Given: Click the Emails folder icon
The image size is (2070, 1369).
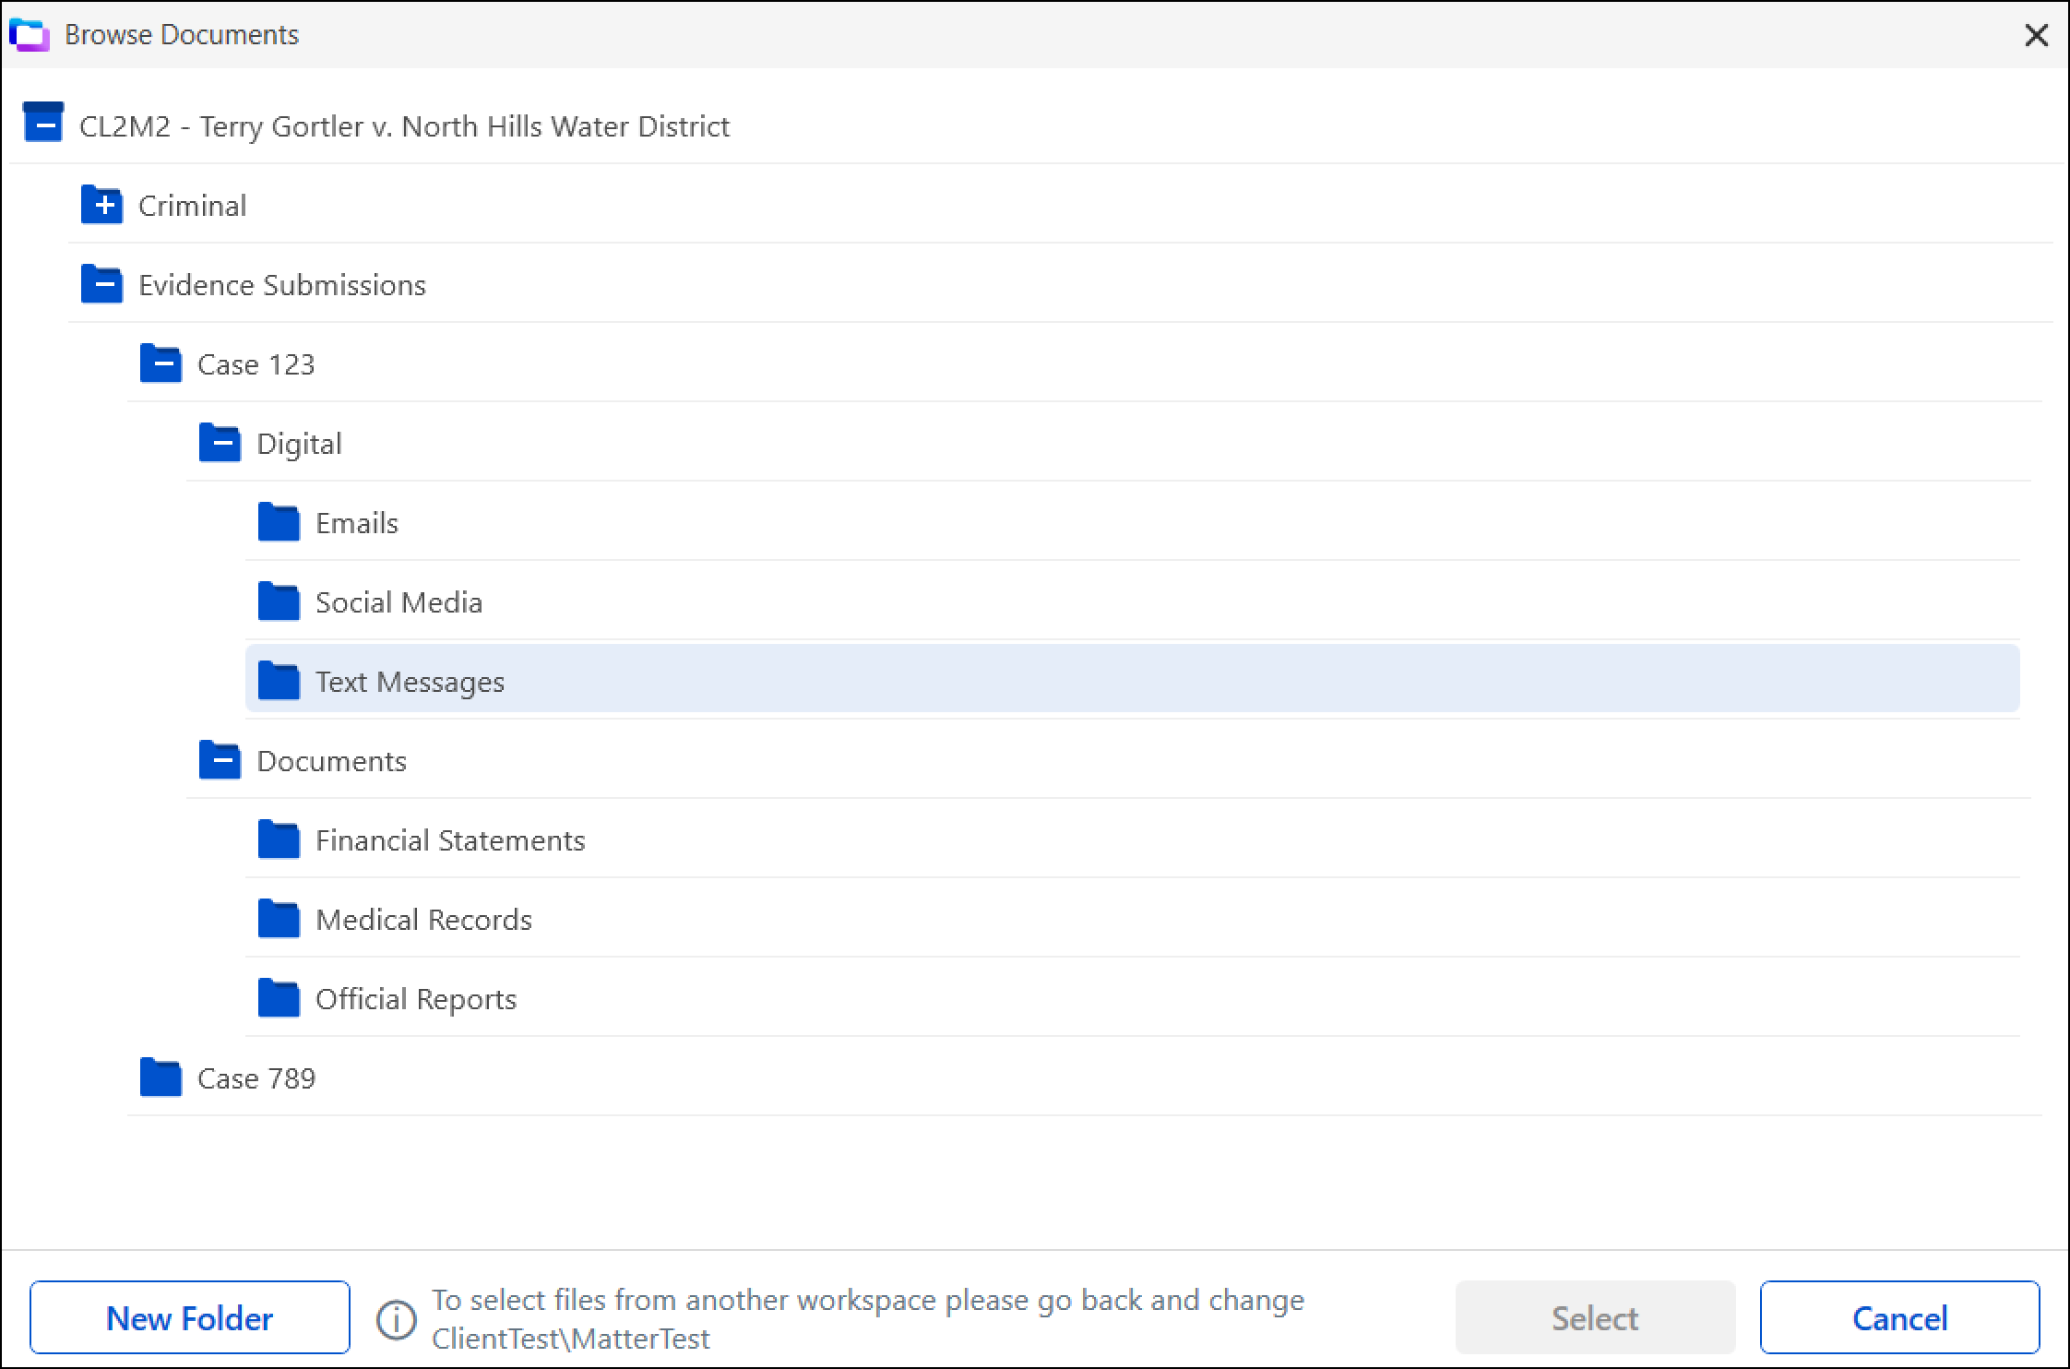Looking at the screenshot, I should 279,521.
